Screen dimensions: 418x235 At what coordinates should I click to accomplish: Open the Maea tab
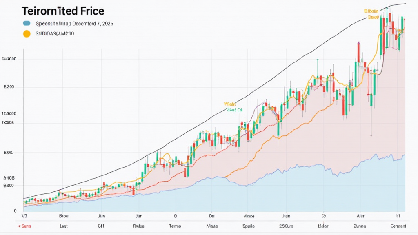(211, 225)
